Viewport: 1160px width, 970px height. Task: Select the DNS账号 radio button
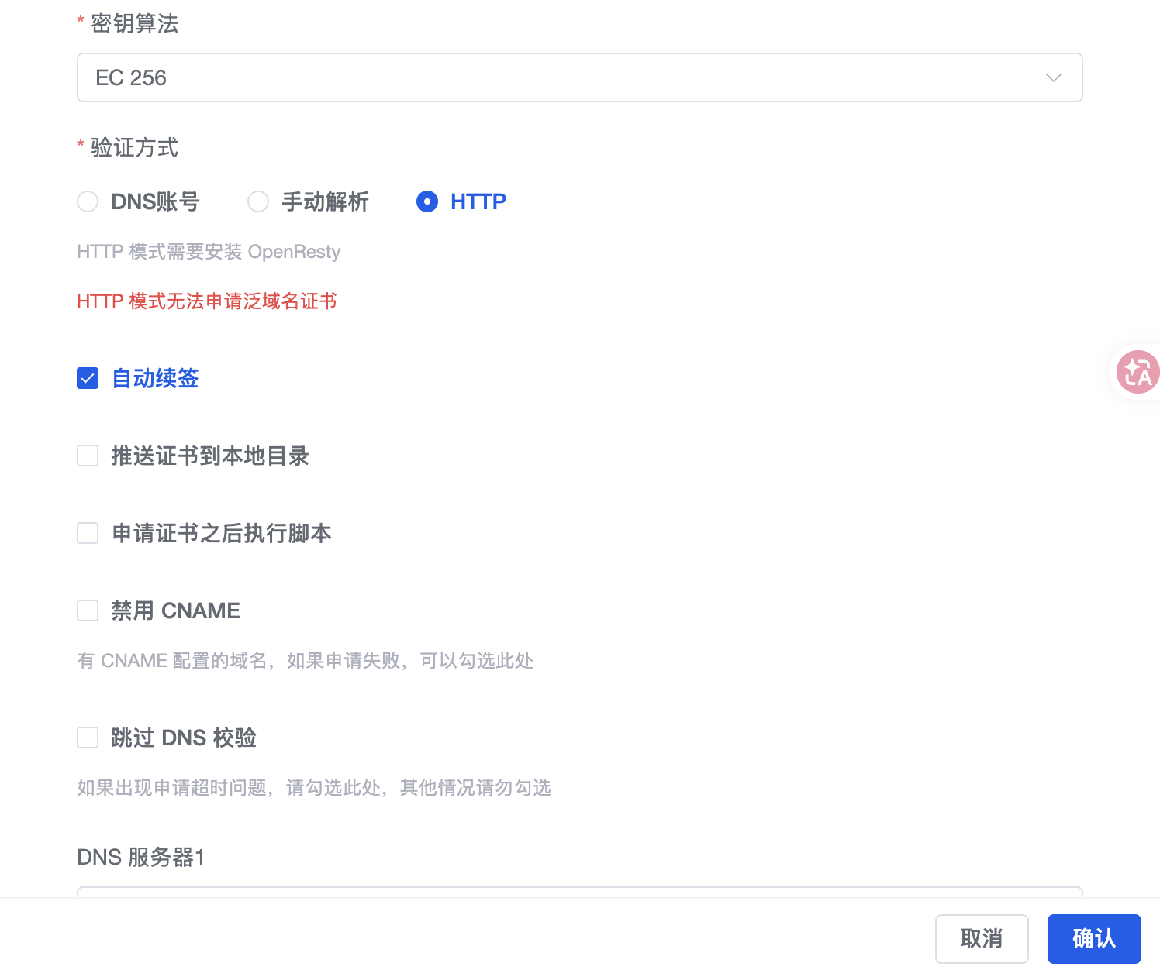pos(88,201)
